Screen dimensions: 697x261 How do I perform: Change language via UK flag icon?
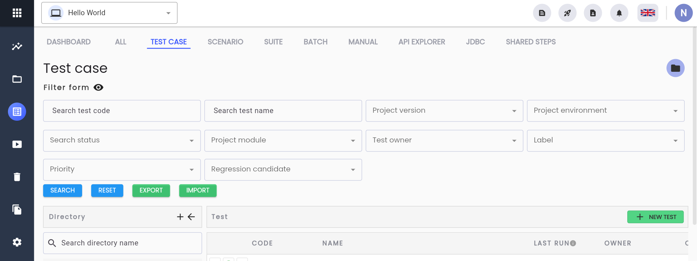tap(648, 13)
